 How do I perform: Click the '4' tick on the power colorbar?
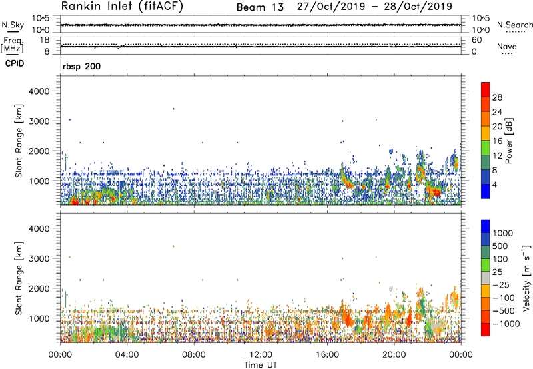click(494, 184)
